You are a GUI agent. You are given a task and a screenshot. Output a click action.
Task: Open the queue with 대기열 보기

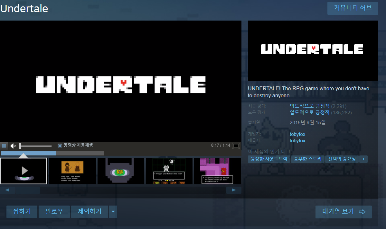pyautogui.click(x=344, y=212)
